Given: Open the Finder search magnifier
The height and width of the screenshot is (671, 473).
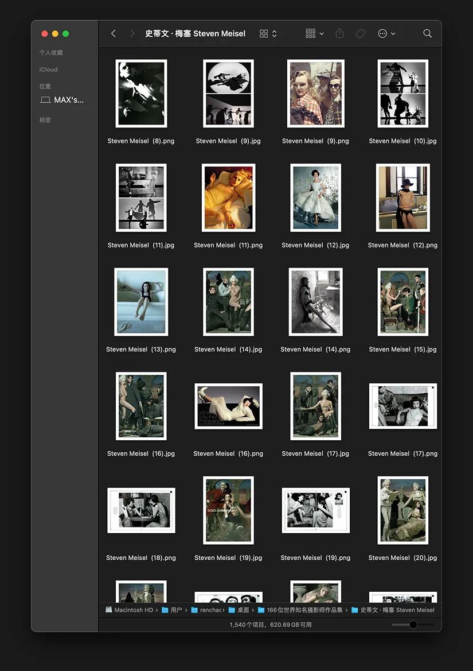Looking at the screenshot, I should [427, 33].
